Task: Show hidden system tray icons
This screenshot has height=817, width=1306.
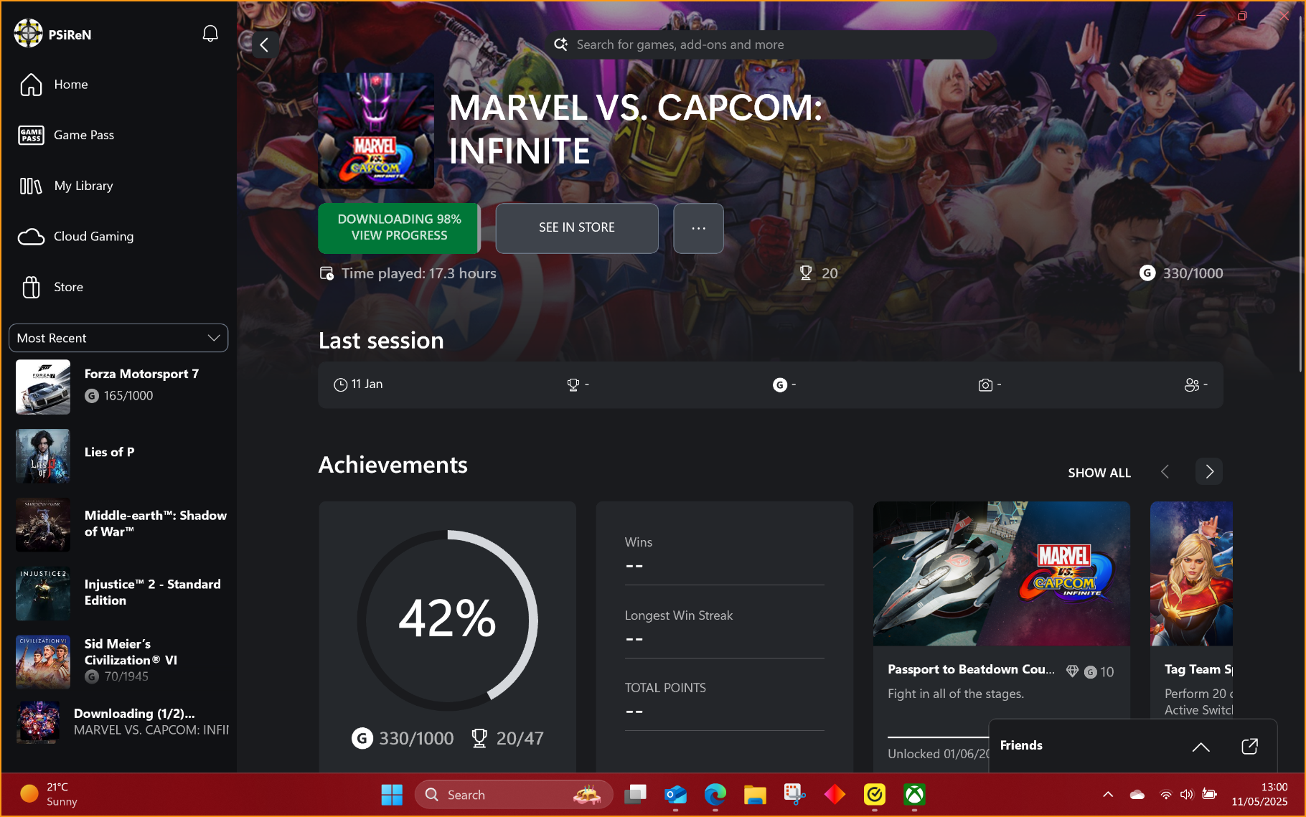Action: (x=1108, y=795)
